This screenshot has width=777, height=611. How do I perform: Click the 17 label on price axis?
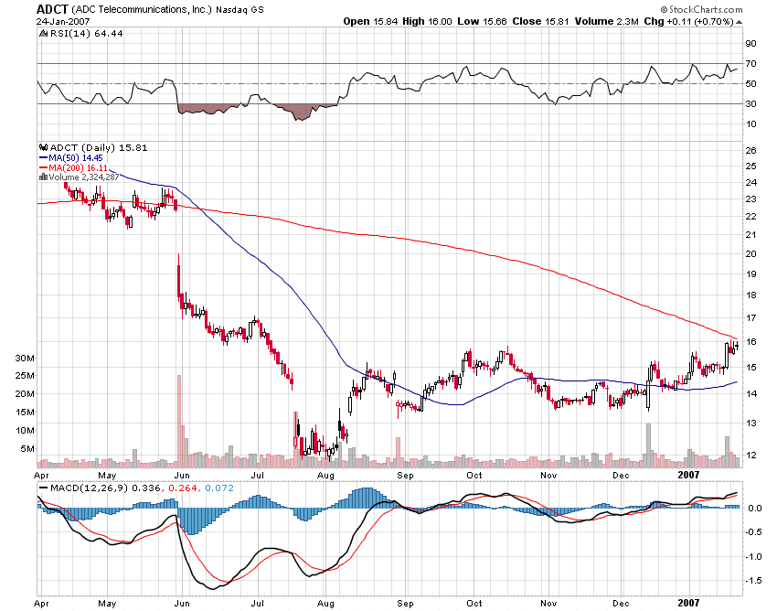pyautogui.click(x=750, y=318)
